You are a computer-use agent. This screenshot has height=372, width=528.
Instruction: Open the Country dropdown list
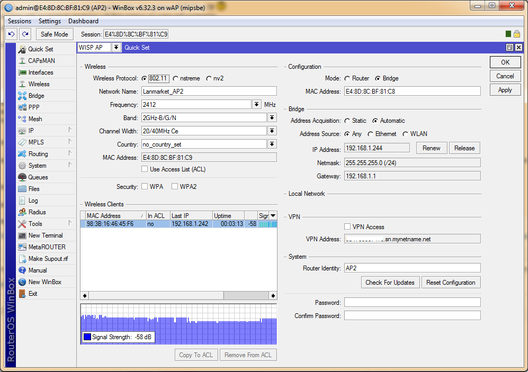coord(272,144)
